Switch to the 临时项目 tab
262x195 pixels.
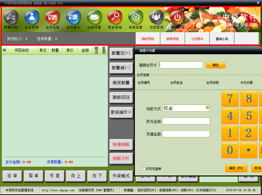[148, 39]
